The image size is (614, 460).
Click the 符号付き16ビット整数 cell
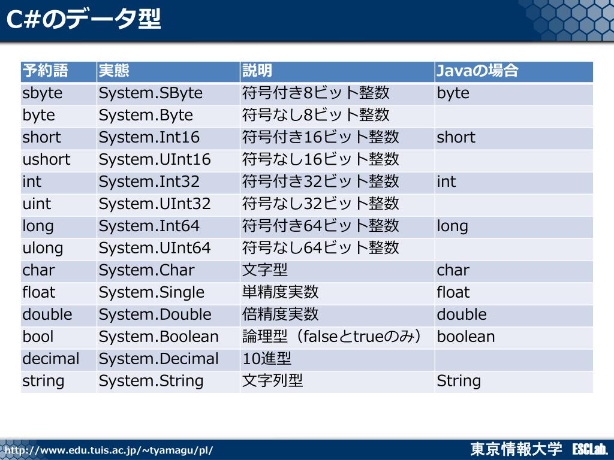tap(337, 138)
